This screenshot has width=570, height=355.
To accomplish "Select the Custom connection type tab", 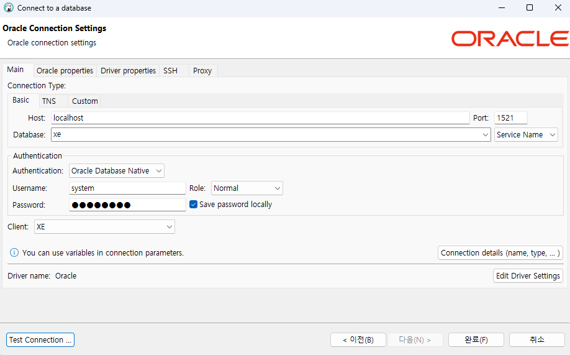I will click(x=84, y=101).
